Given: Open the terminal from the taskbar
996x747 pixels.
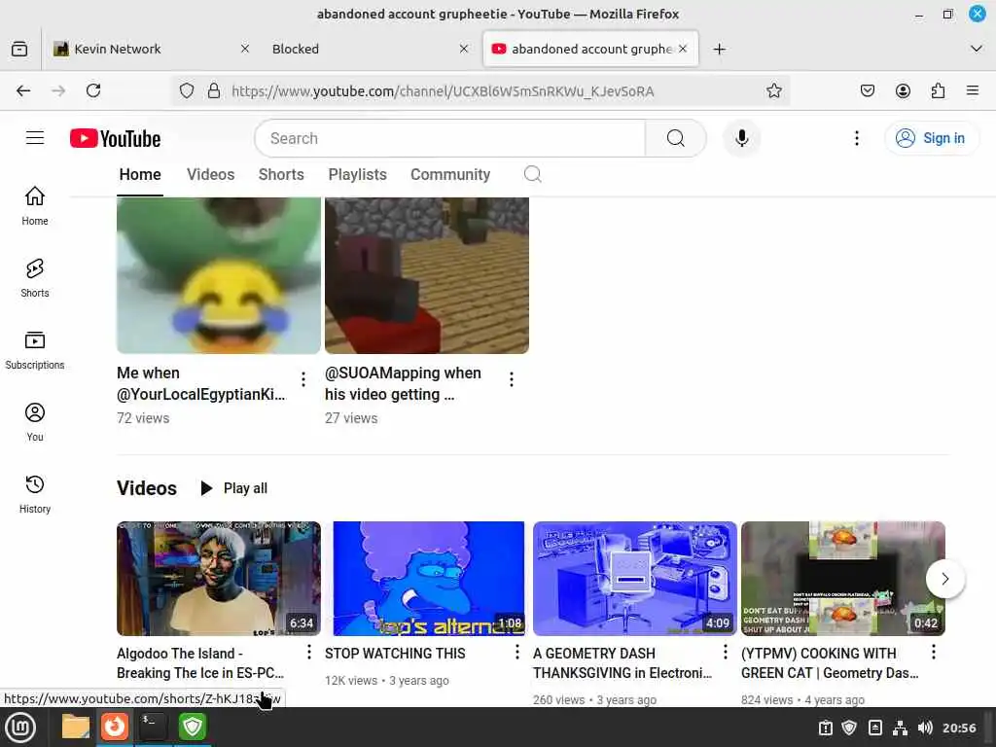Looking at the screenshot, I should 153,727.
